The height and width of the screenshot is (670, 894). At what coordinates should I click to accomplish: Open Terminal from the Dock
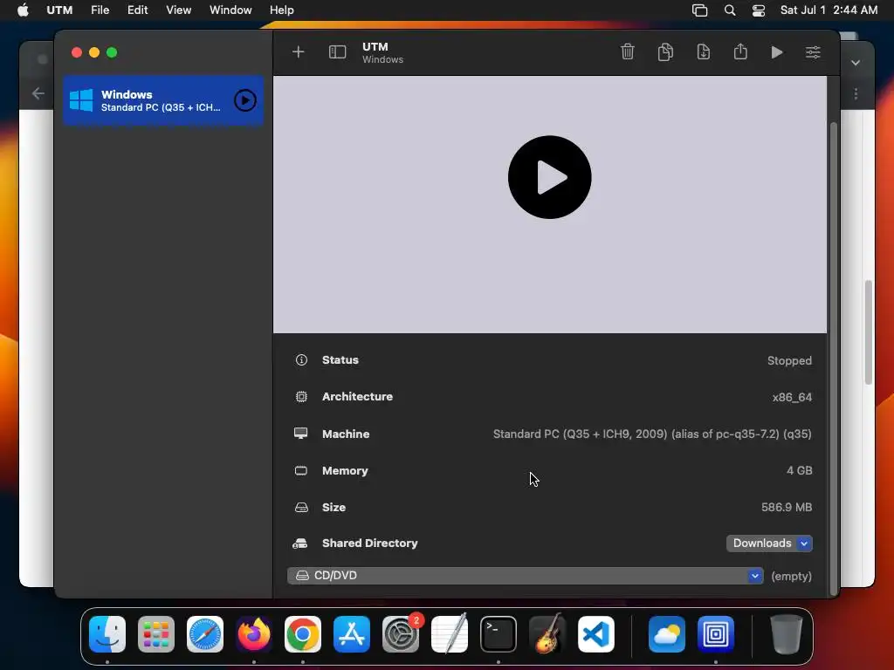(x=499, y=634)
